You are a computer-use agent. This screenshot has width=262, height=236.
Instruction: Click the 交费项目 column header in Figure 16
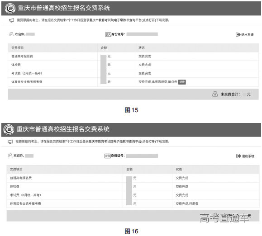click(x=16, y=169)
